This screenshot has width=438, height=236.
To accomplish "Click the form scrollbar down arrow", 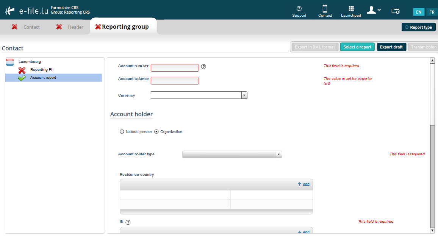I will (x=432, y=231).
